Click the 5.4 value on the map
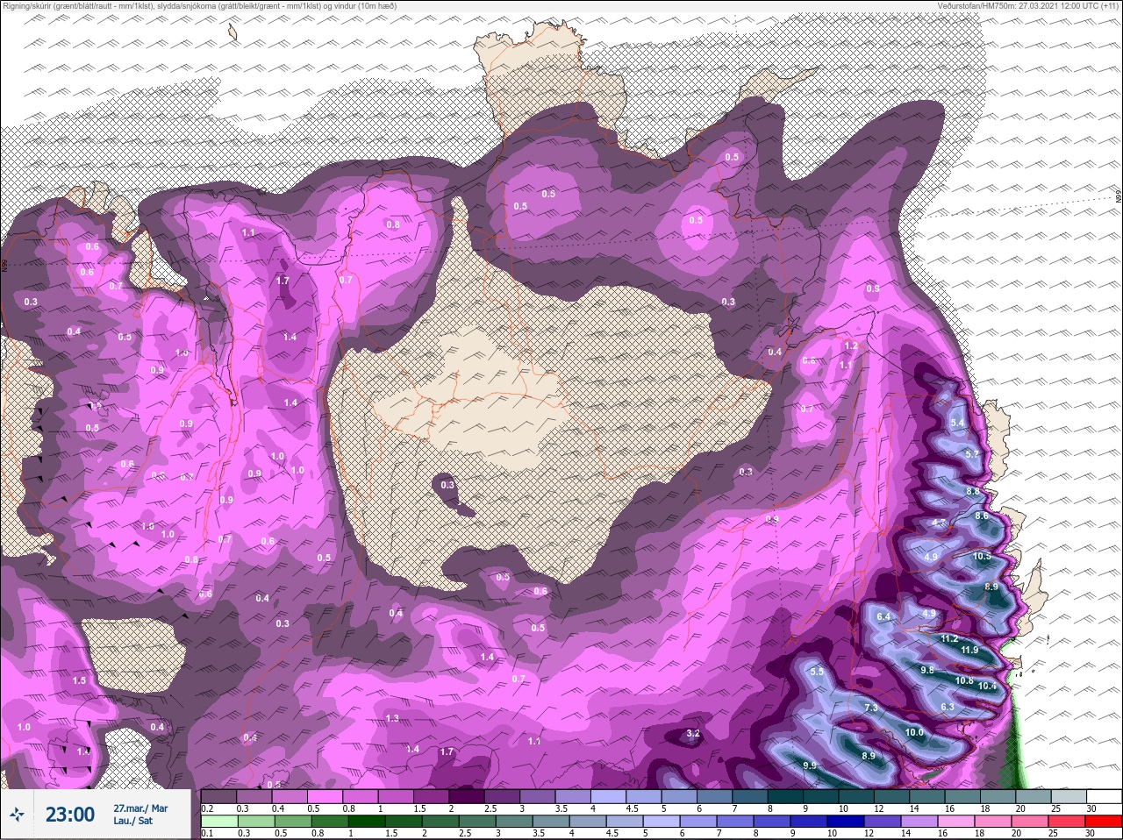The image size is (1123, 840). point(957,423)
